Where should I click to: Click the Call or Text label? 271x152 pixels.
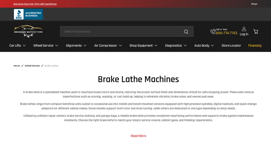pyautogui.click(x=221, y=29)
